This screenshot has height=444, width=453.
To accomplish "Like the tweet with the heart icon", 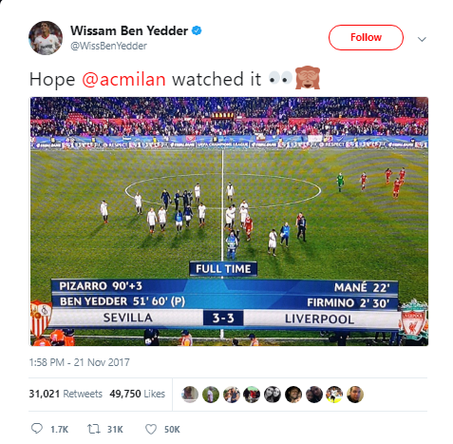I will coord(151,429).
